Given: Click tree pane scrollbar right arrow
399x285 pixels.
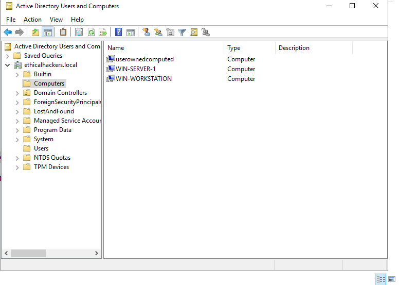Looking at the screenshot, I should (x=97, y=254).
